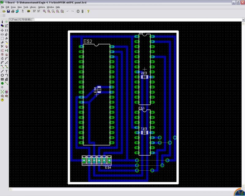Open the Use library icon

click(28, 11)
